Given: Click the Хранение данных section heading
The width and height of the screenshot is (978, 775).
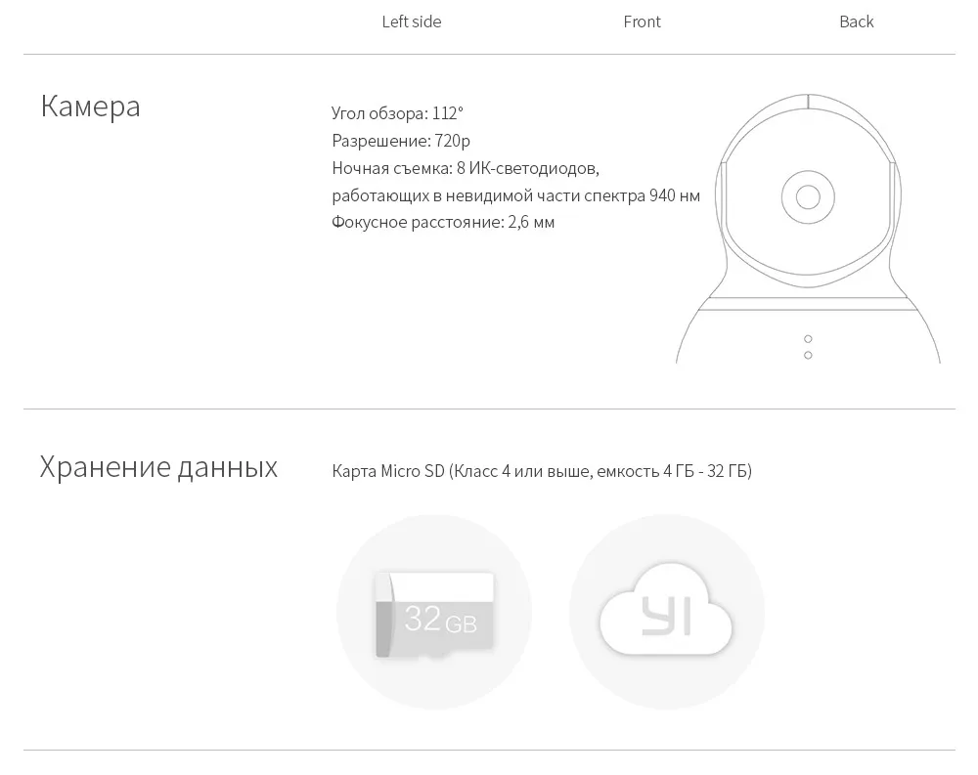Looking at the screenshot, I should point(158,466).
